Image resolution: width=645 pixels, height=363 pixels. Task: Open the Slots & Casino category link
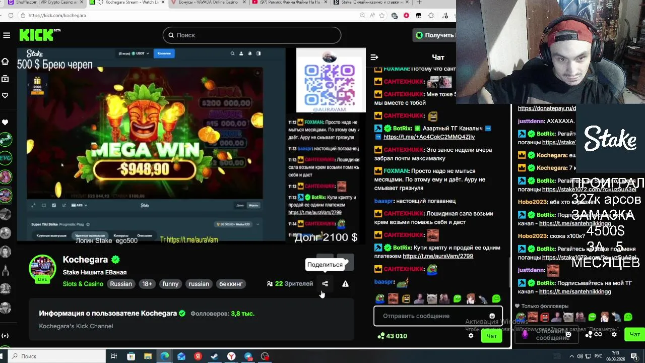pos(83,284)
